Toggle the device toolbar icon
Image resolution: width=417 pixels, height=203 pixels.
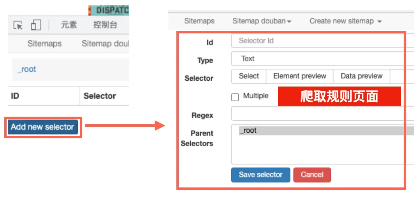[36, 26]
